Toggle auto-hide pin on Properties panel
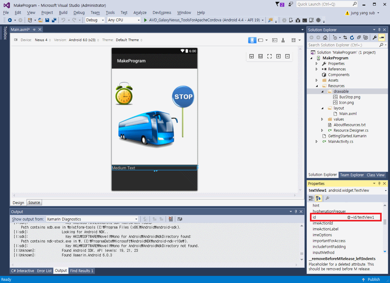This screenshot has width=390, height=283. tap(379, 183)
